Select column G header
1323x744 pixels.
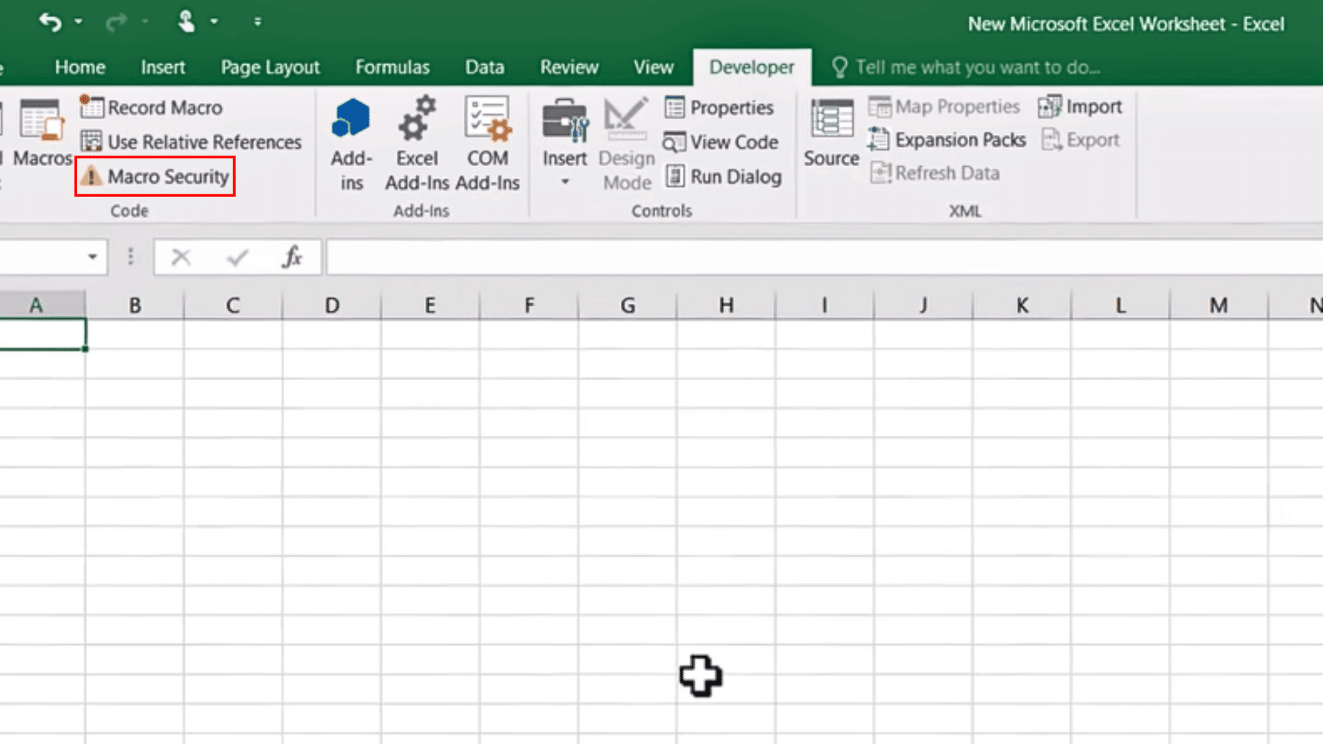(x=628, y=305)
